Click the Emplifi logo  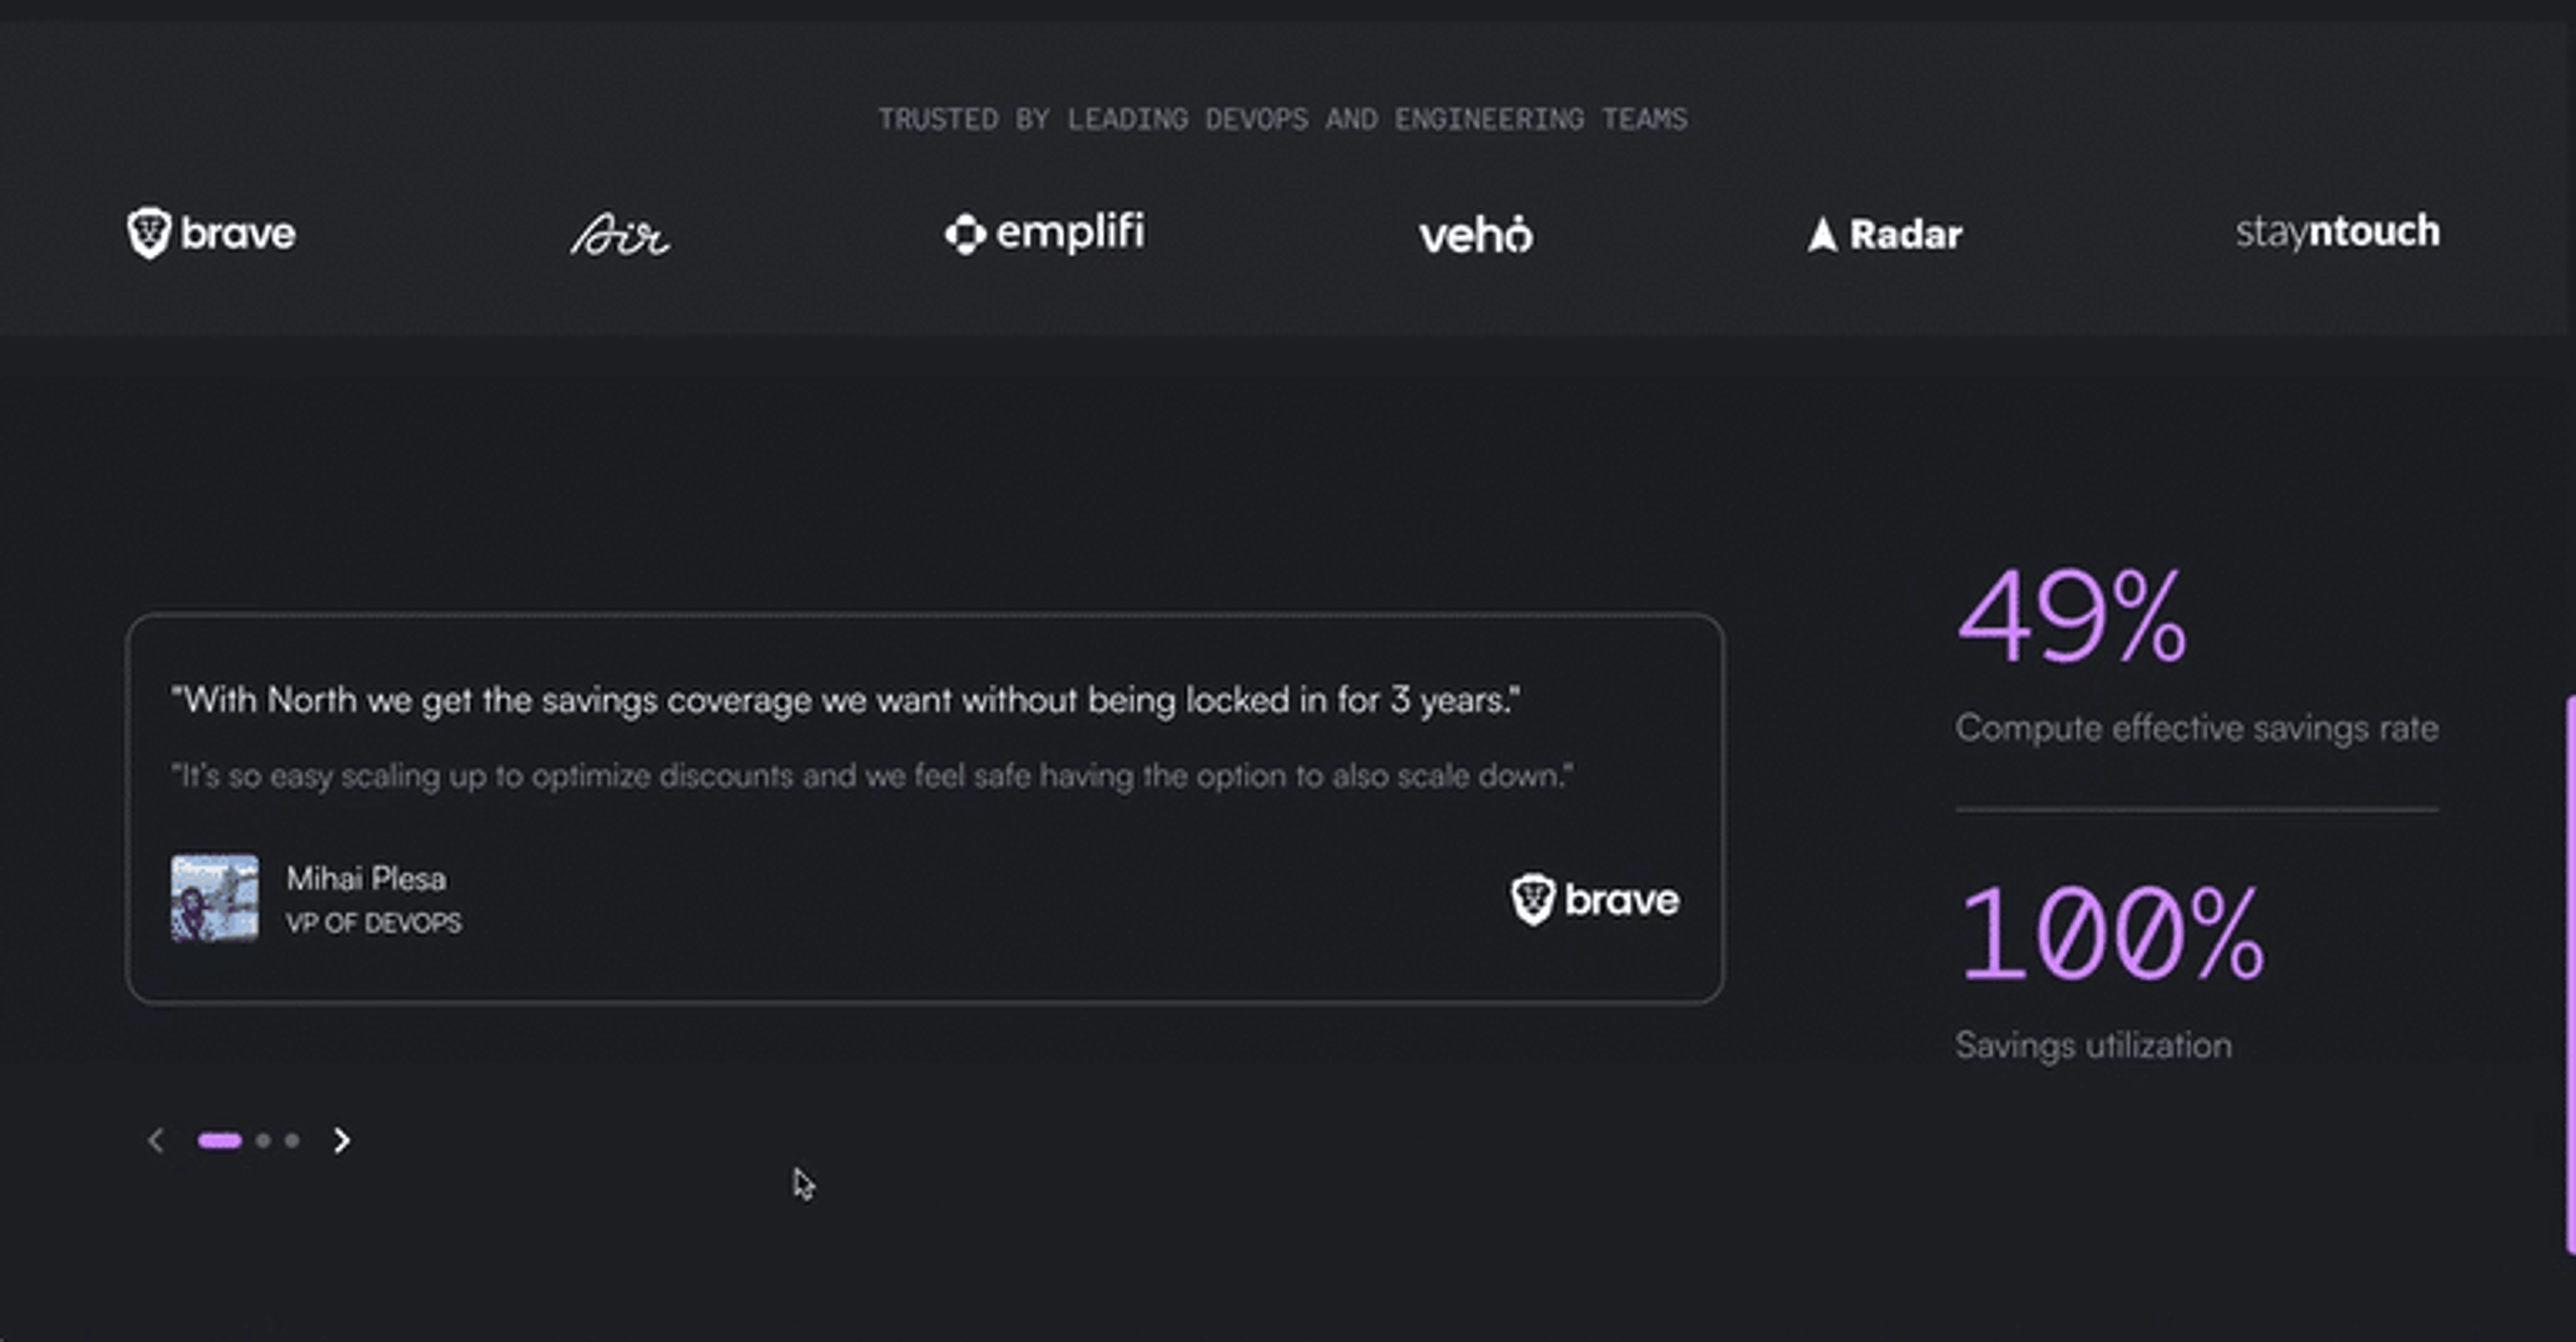[1045, 233]
